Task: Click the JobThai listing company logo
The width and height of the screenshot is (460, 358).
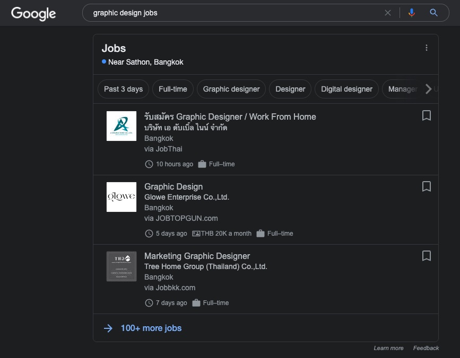Action: point(121,126)
